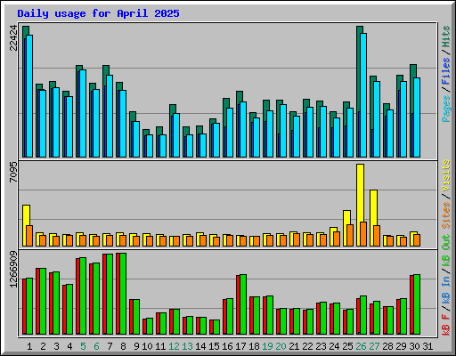The width and height of the screenshot is (456, 356).
Task: Click day label 17 on x-axis
Action: [x=240, y=346]
